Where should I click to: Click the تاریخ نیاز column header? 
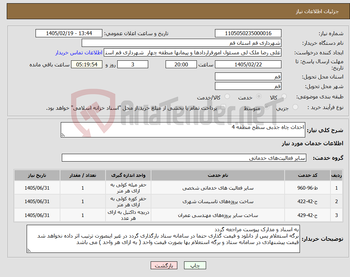(37, 175)
